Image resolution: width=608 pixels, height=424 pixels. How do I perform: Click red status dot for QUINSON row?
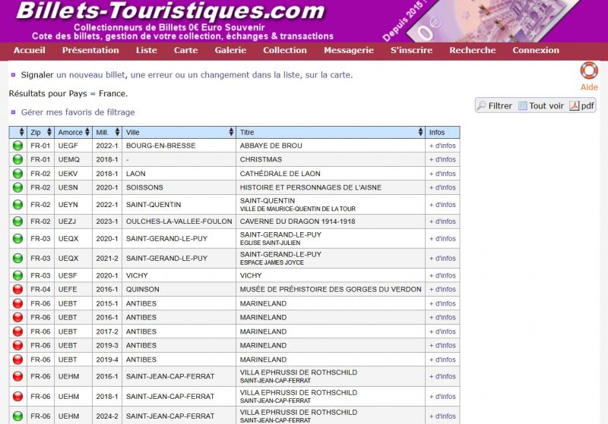[x=18, y=289]
